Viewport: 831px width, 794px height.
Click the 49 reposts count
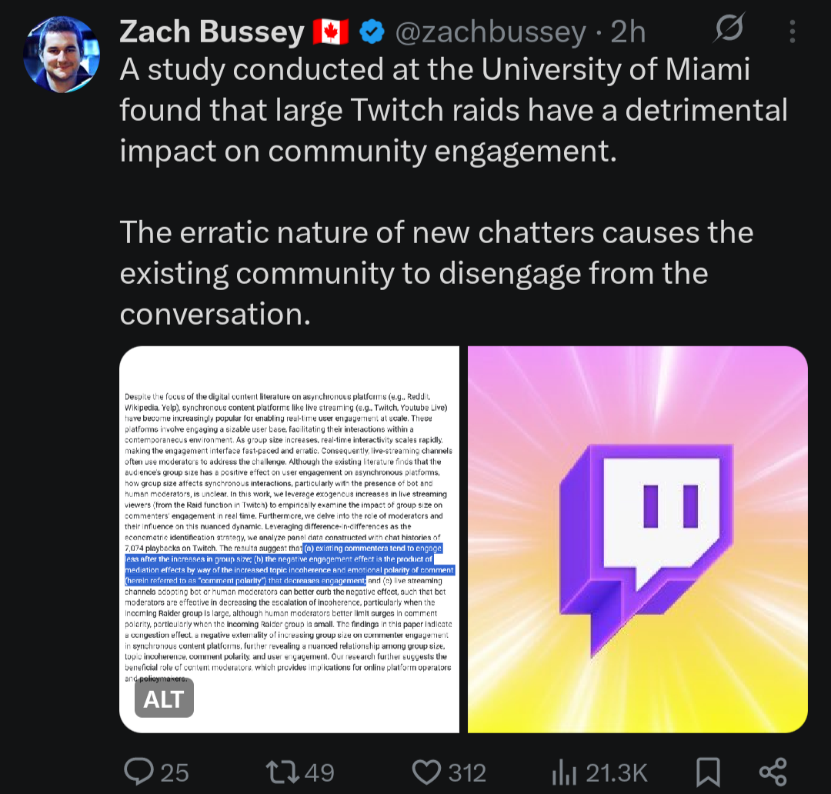[319, 772]
